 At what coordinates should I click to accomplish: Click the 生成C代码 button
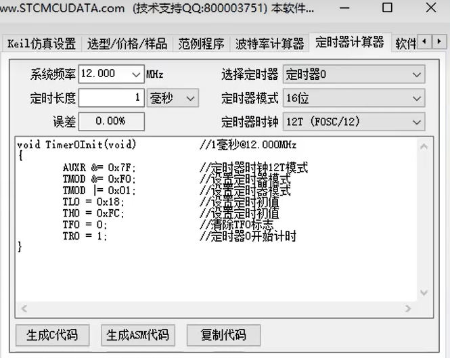point(52,334)
